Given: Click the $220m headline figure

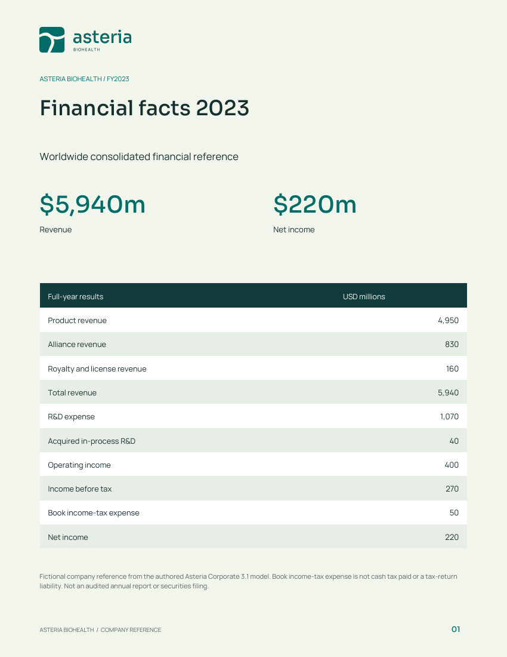Looking at the screenshot, I should pos(314,204).
